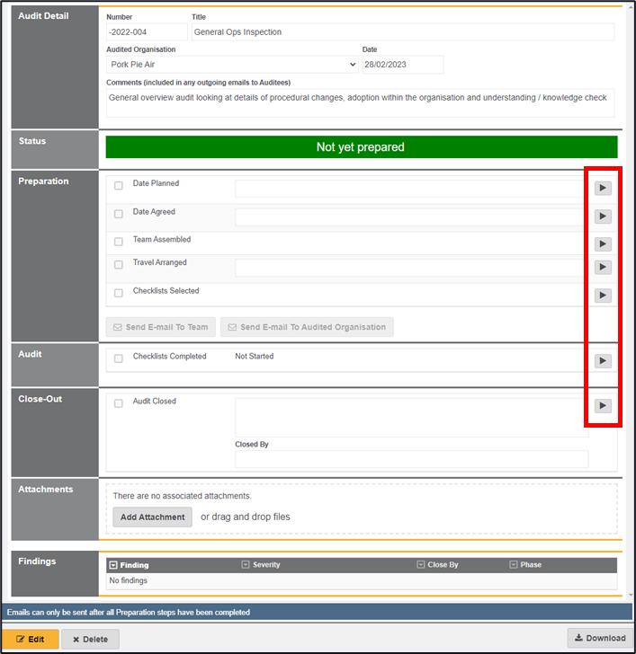Open the Finding column filter menu
This screenshot has height=654, width=636.
tap(113, 565)
